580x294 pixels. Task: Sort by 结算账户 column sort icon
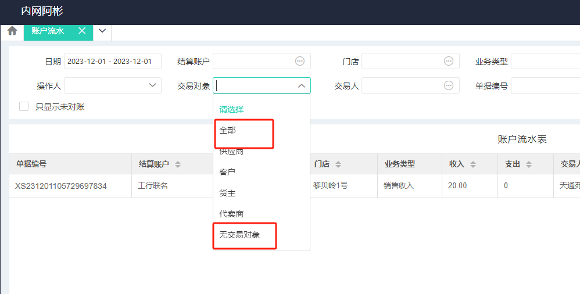[178, 164]
